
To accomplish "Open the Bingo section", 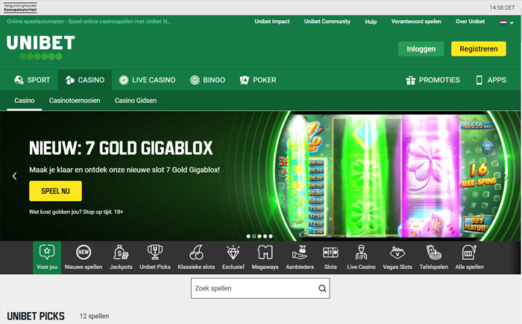I will click(x=207, y=80).
